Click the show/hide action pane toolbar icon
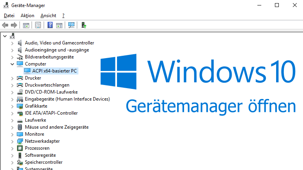This screenshot has height=170, width=303. coord(59,25)
